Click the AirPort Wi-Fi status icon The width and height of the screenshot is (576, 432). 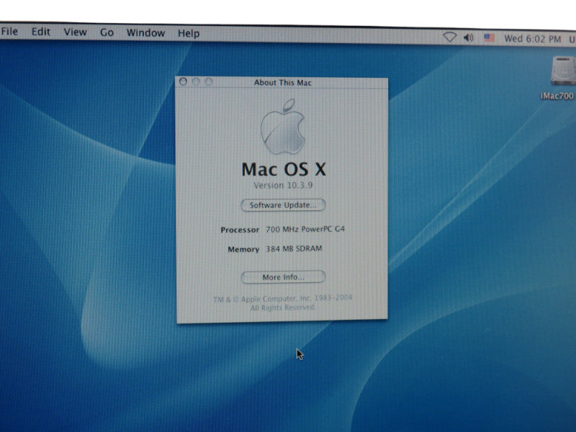(x=449, y=37)
